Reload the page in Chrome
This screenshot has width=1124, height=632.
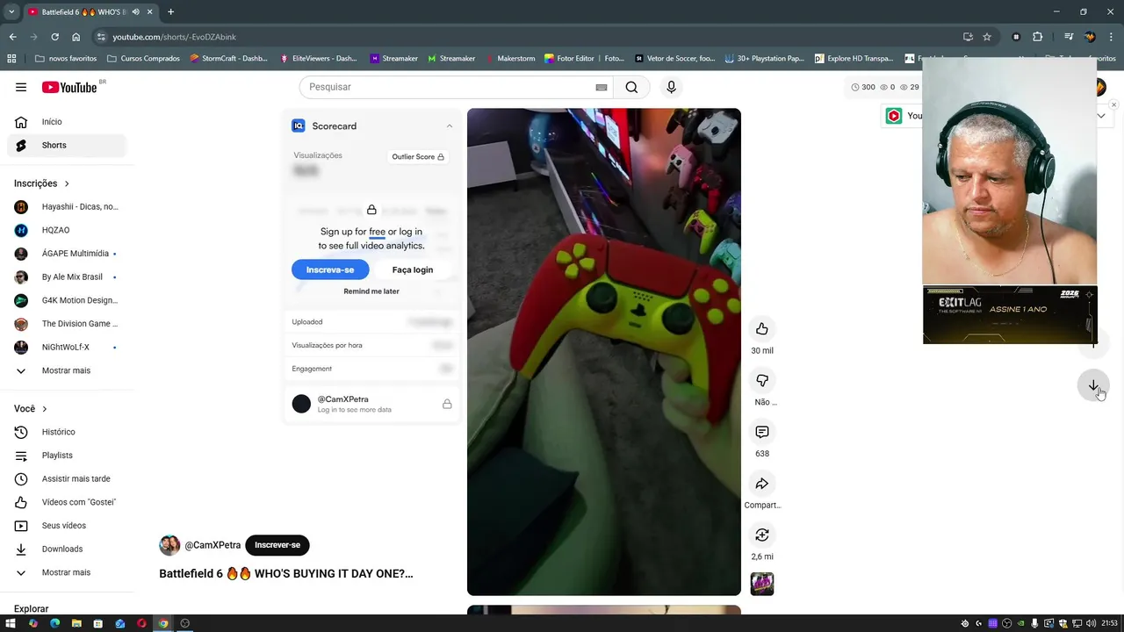pyautogui.click(x=54, y=37)
